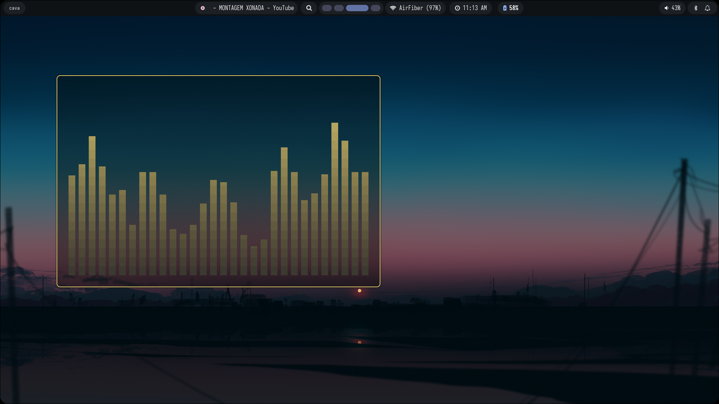Select the active elongated workspace indicator
The height and width of the screenshot is (404, 719).
point(357,8)
